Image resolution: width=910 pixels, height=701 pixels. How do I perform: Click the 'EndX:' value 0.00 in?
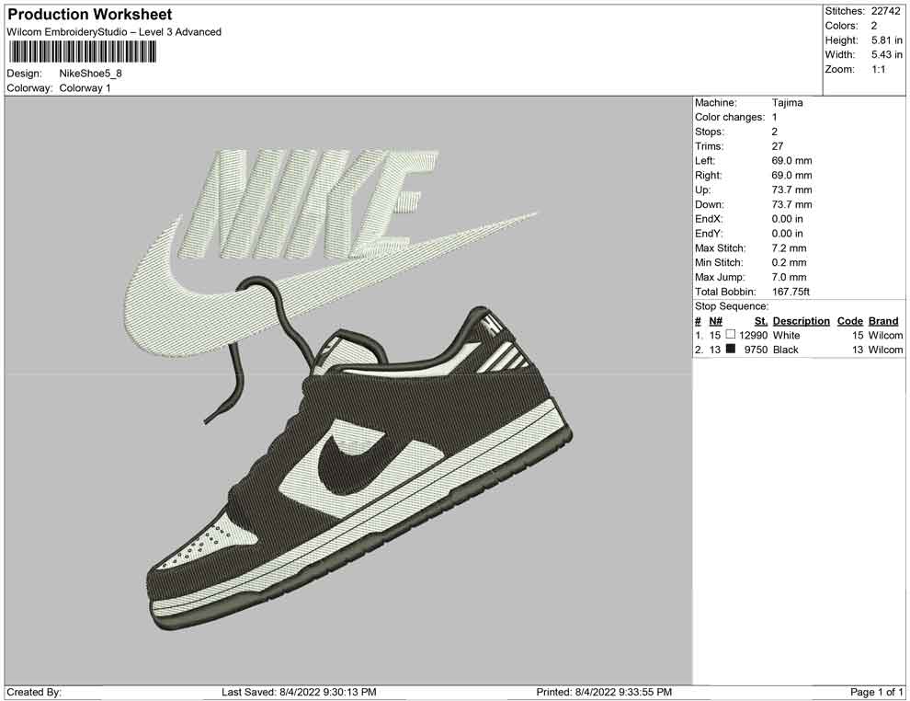[788, 219]
